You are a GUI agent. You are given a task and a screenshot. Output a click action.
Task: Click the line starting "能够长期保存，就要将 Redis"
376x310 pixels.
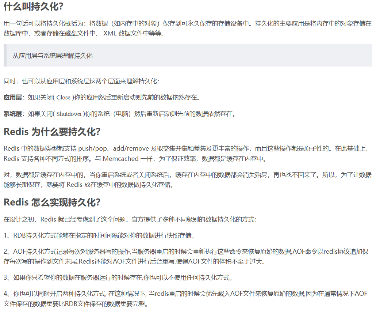coord(88,185)
